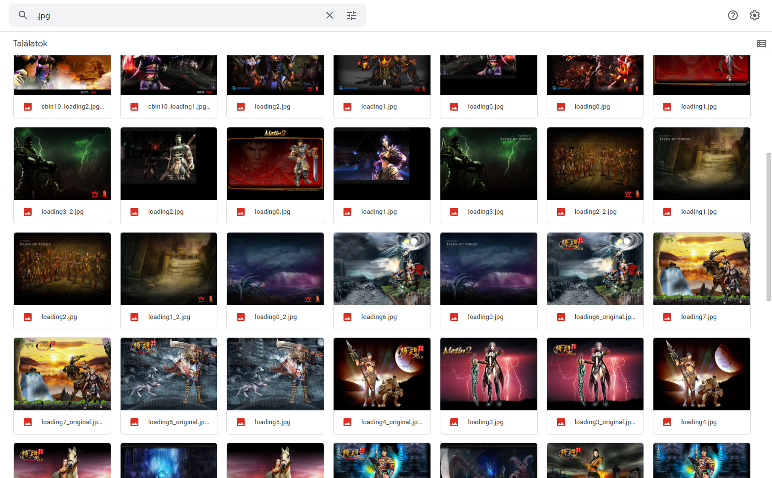Click the image icon next to cbin10_loading2.jpg
This screenshot has width=772, height=478.
point(28,106)
